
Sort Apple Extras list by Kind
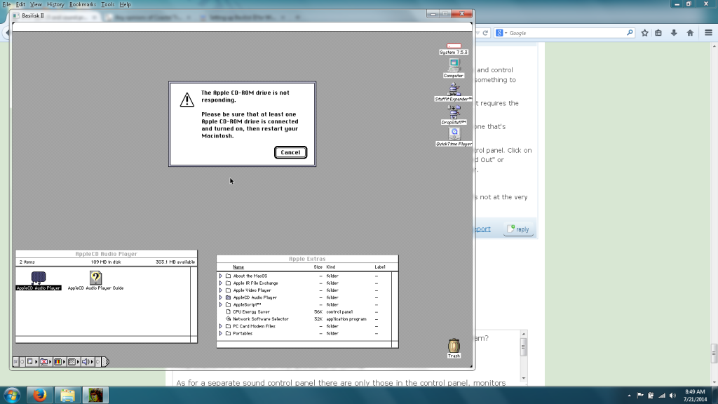pos(331,267)
